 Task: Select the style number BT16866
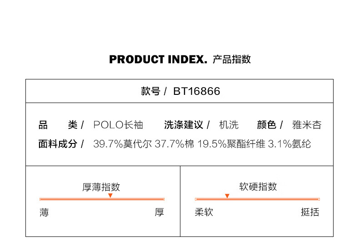(197, 91)
